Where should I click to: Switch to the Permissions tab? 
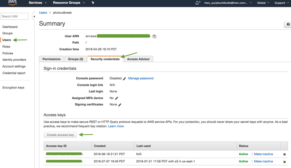(52, 59)
